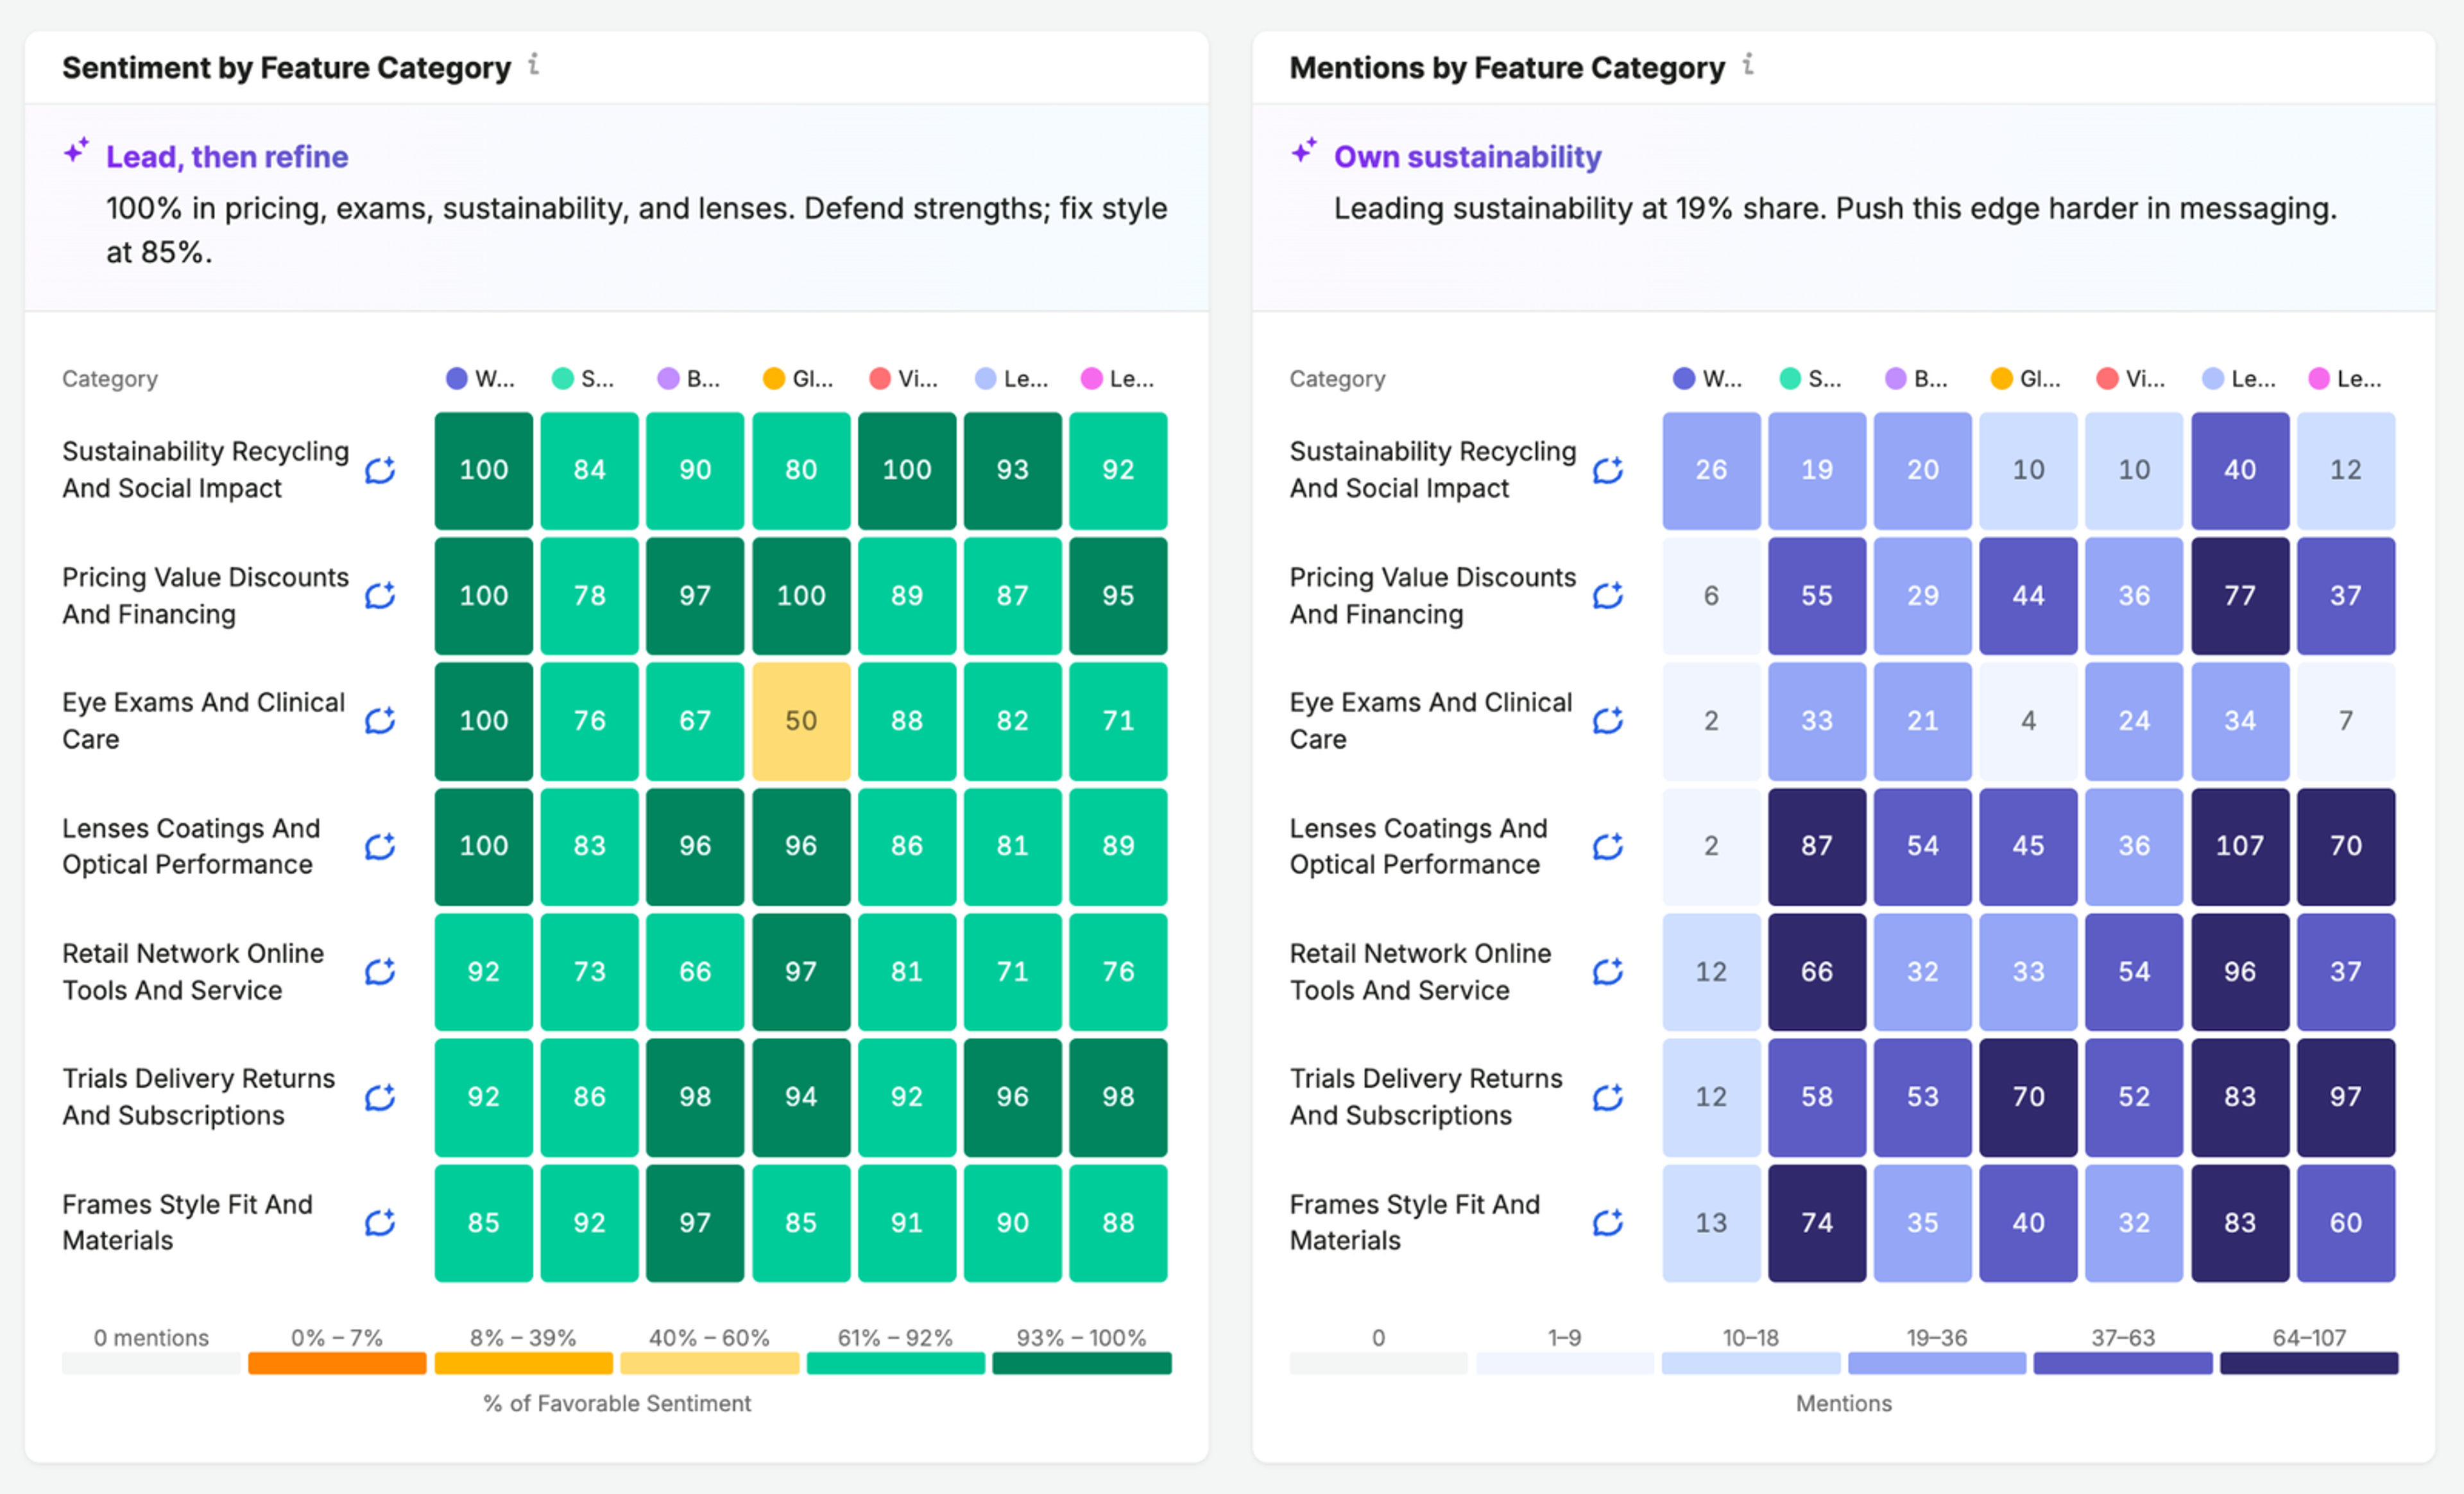
Task: Click the AI refresh icon for Lenses Coatings row in Mentions panel
Action: point(1608,847)
